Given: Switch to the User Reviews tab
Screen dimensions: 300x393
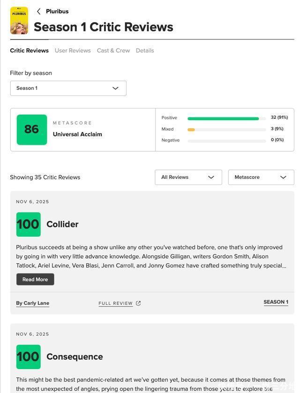Looking at the screenshot, I should [73, 51].
